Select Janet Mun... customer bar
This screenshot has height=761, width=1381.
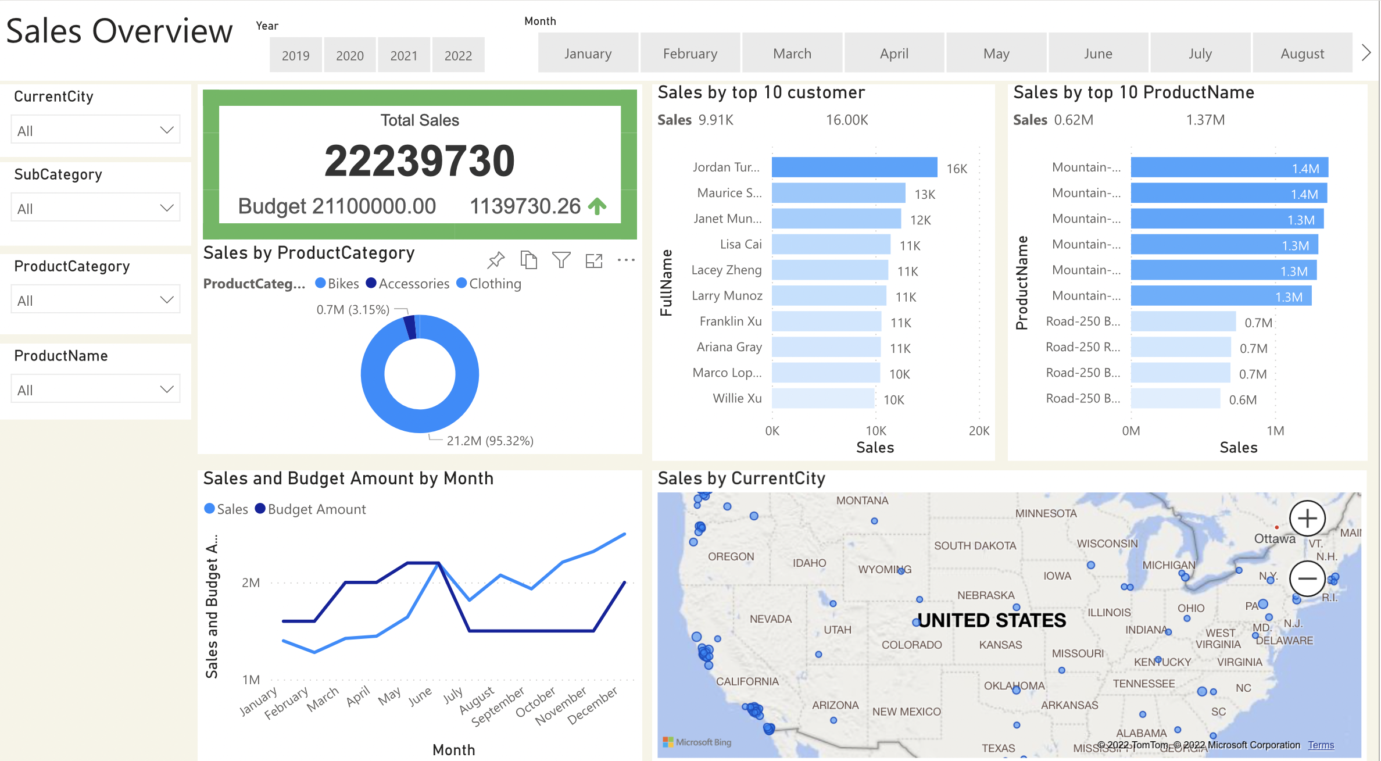[836, 219]
